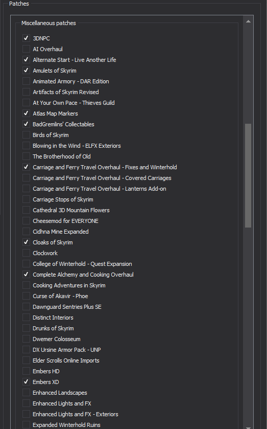Enable Carriage Stops of Skyrim patch
Screen dimensions: 267x429
click(26, 199)
